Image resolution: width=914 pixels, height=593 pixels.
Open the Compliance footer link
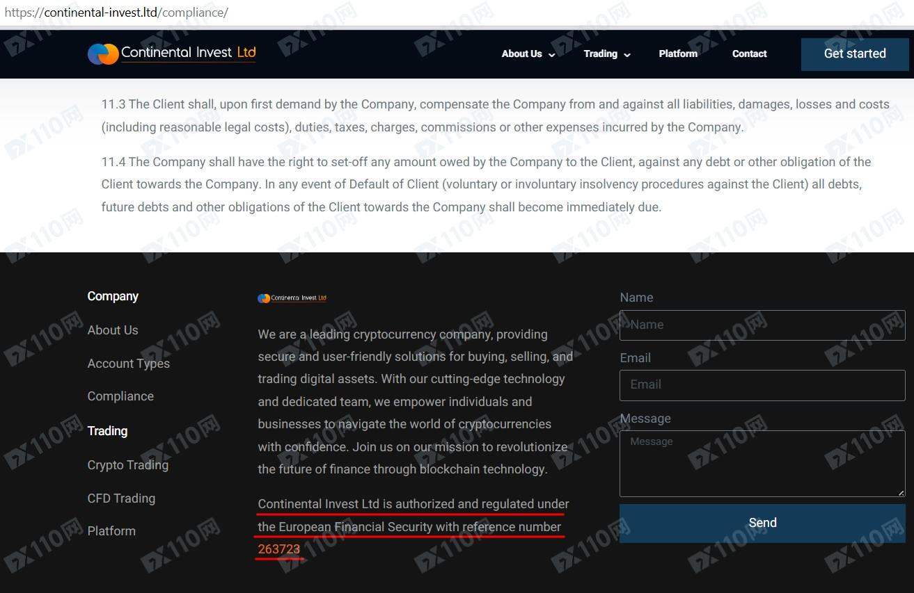120,396
